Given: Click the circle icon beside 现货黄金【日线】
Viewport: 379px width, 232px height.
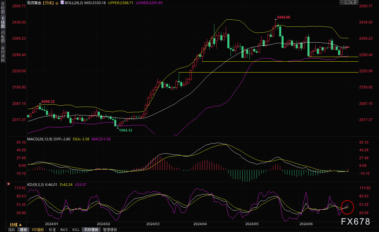Looking at the screenshot, I should tap(57, 3).
